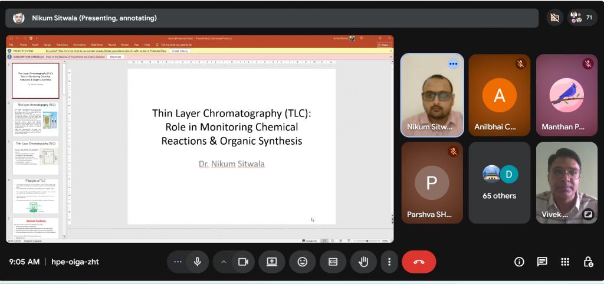Click the Present now screen share icon
Screen dimensions: 604x284
pos(272,262)
